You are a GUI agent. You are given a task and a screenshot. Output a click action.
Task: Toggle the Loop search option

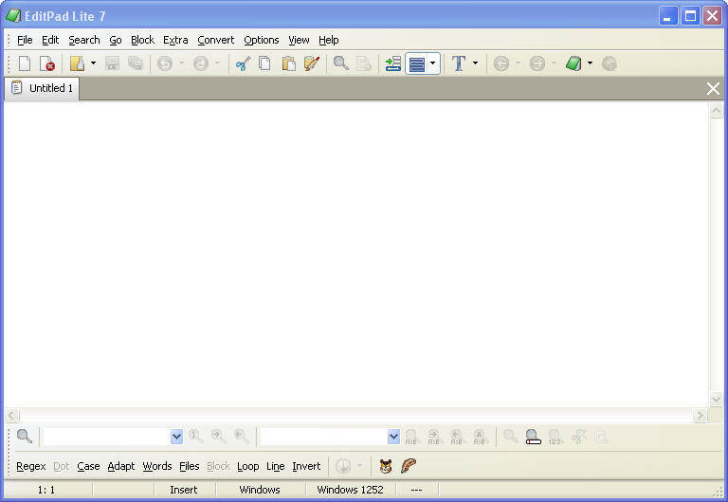click(248, 466)
